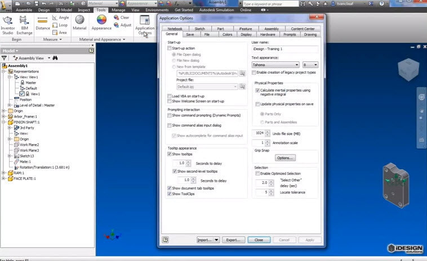Toggle Calculate inertial properties using negative integral
This screenshot has width=427, height=261.
(x=257, y=90)
